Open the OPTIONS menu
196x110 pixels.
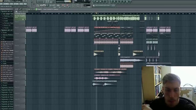point(16,4)
